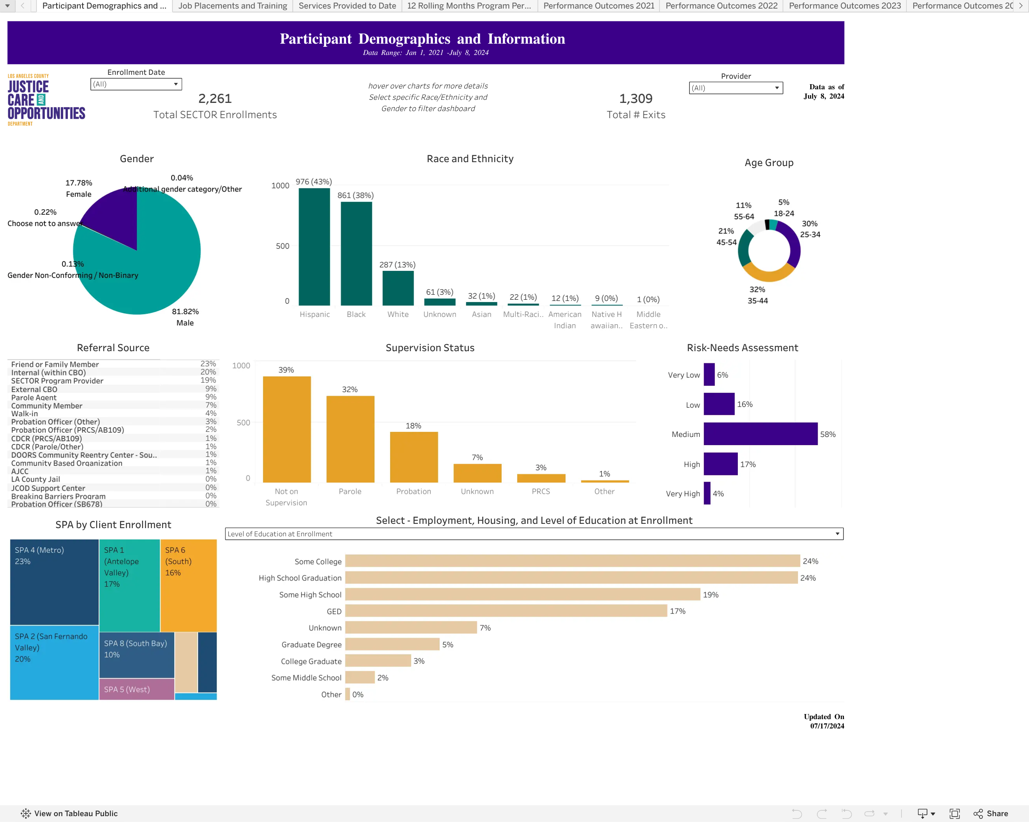Switch to Performance Outcomes 2022 tab

point(721,6)
